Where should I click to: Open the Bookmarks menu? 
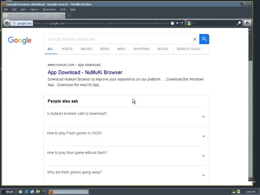pyautogui.click(x=50, y=9)
